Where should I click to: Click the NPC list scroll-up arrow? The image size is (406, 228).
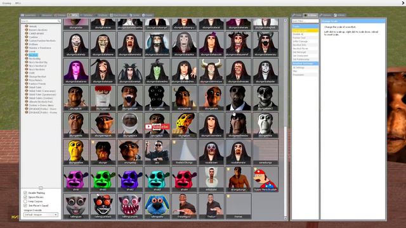pyautogui.click(x=285, y=20)
